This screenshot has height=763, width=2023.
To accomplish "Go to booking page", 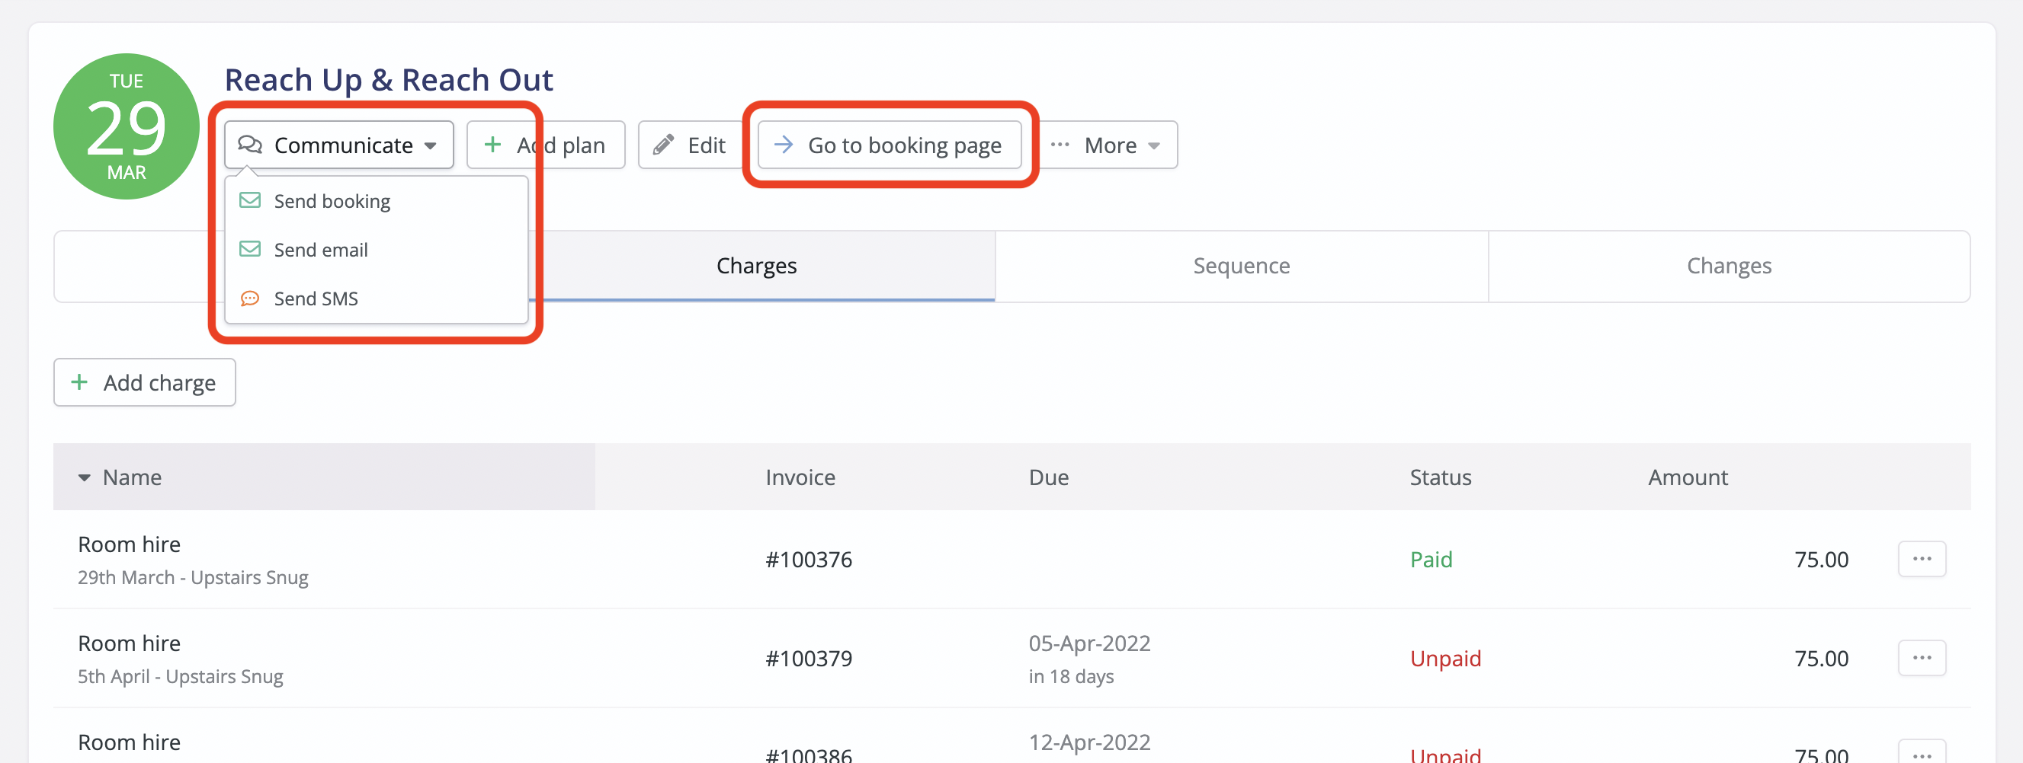I will [x=889, y=145].
